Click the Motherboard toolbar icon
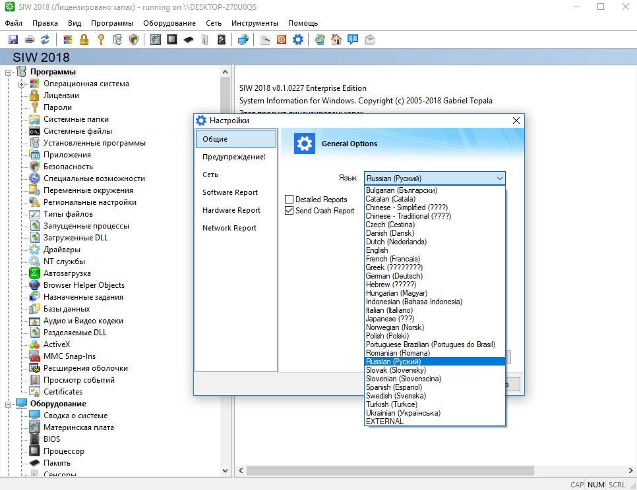 point(155,40)
